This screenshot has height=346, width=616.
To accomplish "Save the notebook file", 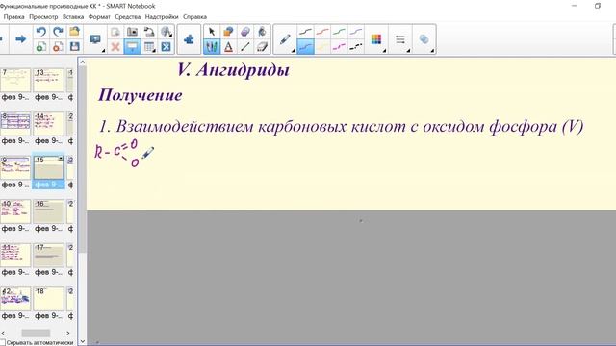I will (x=75, y=47).
